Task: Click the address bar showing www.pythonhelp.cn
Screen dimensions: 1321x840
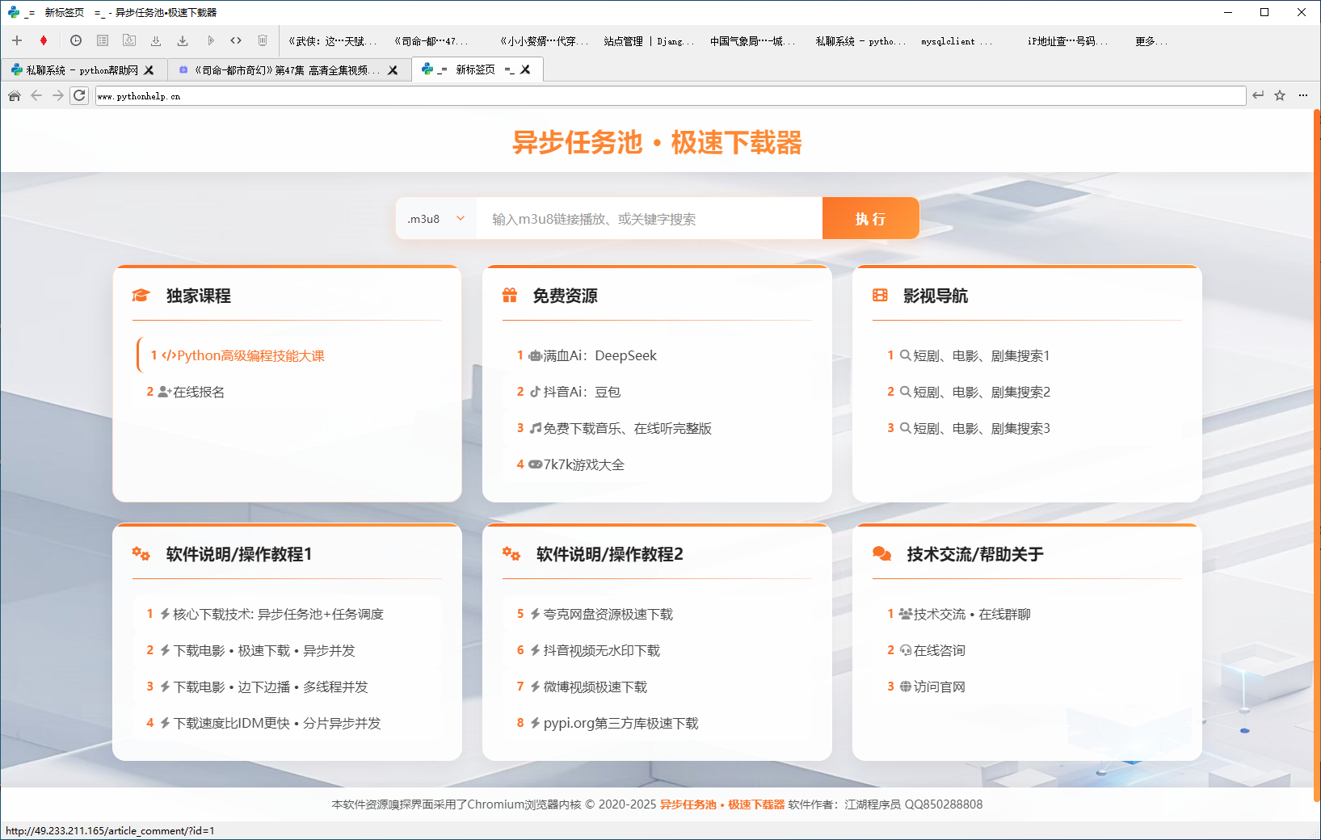Action: (x=669, y=96)
